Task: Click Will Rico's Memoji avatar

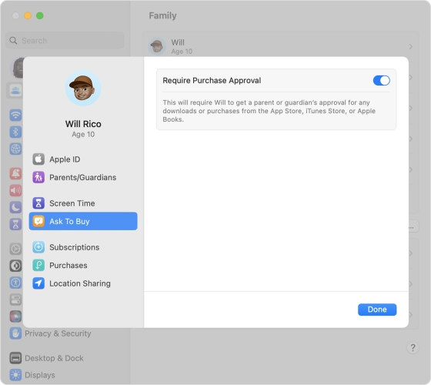Action: click(83, 88)
